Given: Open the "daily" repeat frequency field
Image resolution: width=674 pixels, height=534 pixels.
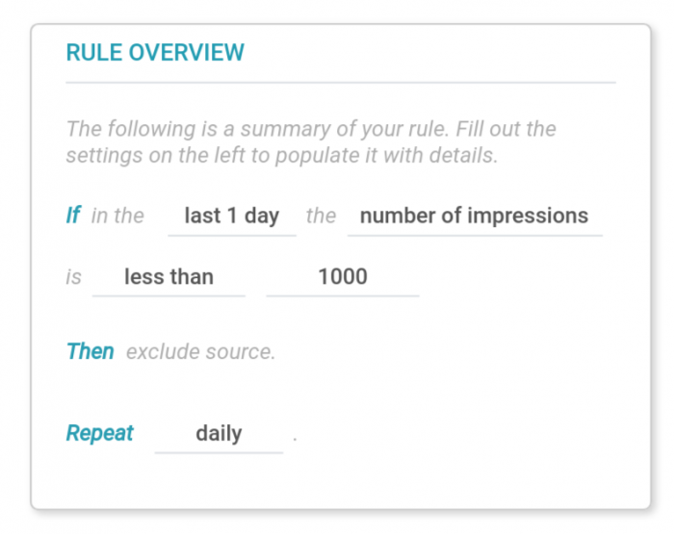Looking at the screenshot, I should pos(219,433).
